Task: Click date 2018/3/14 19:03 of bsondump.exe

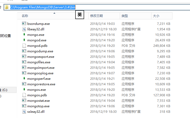Action: (102, 24)
